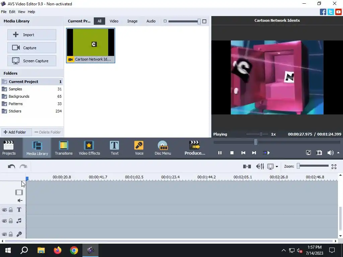Click the preview seek bar
343x257 pixels.
pyautogui.click(x=277, y=142)
